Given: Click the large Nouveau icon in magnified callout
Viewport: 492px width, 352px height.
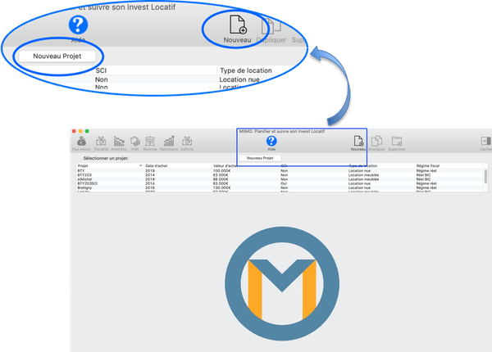Looking at the screenshot, I should coord(238,25).
